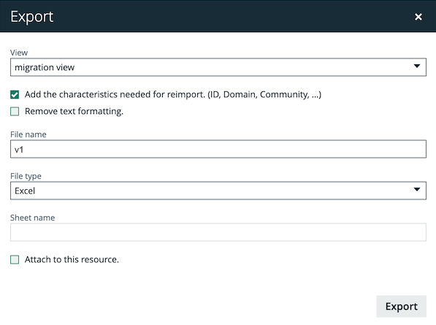436x325 pixels.
Task: Uncheck Add the characteristics needed for reimport
Action: coord(15,95)
